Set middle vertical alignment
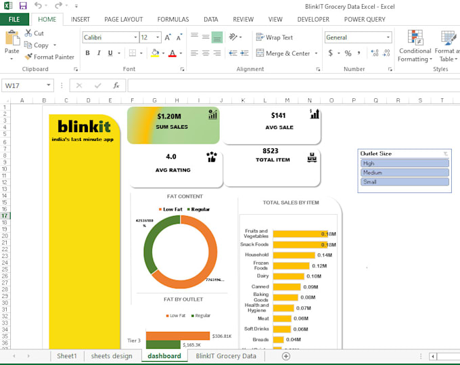The image size is (460, 365). (206, 37)
